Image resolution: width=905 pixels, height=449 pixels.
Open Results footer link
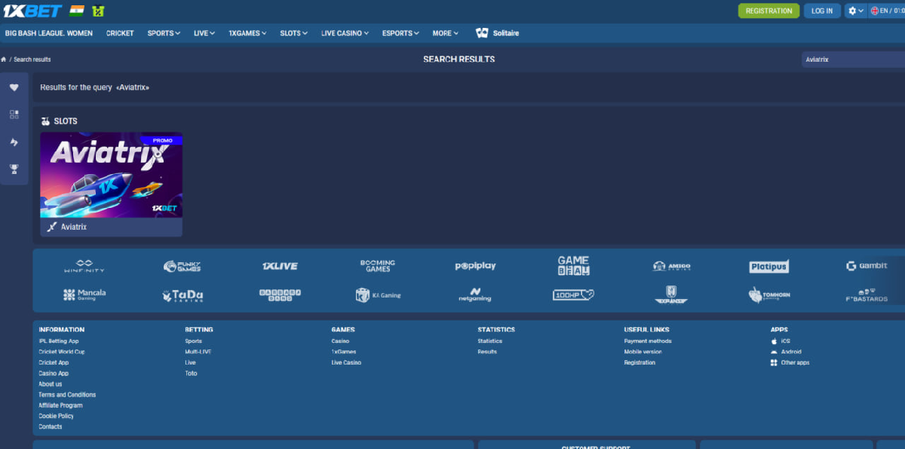[x=487, y=352]
